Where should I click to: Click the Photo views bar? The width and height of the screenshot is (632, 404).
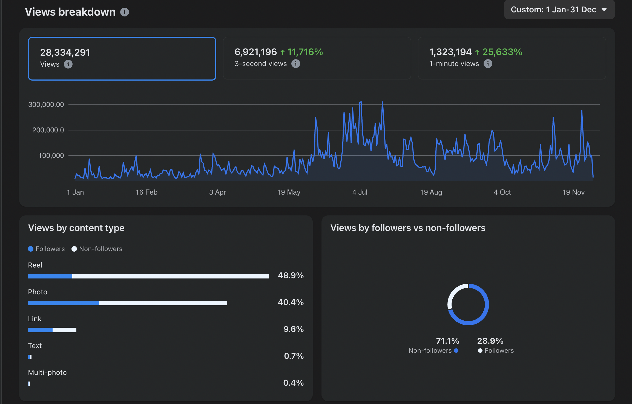click(x=127, y=303)
